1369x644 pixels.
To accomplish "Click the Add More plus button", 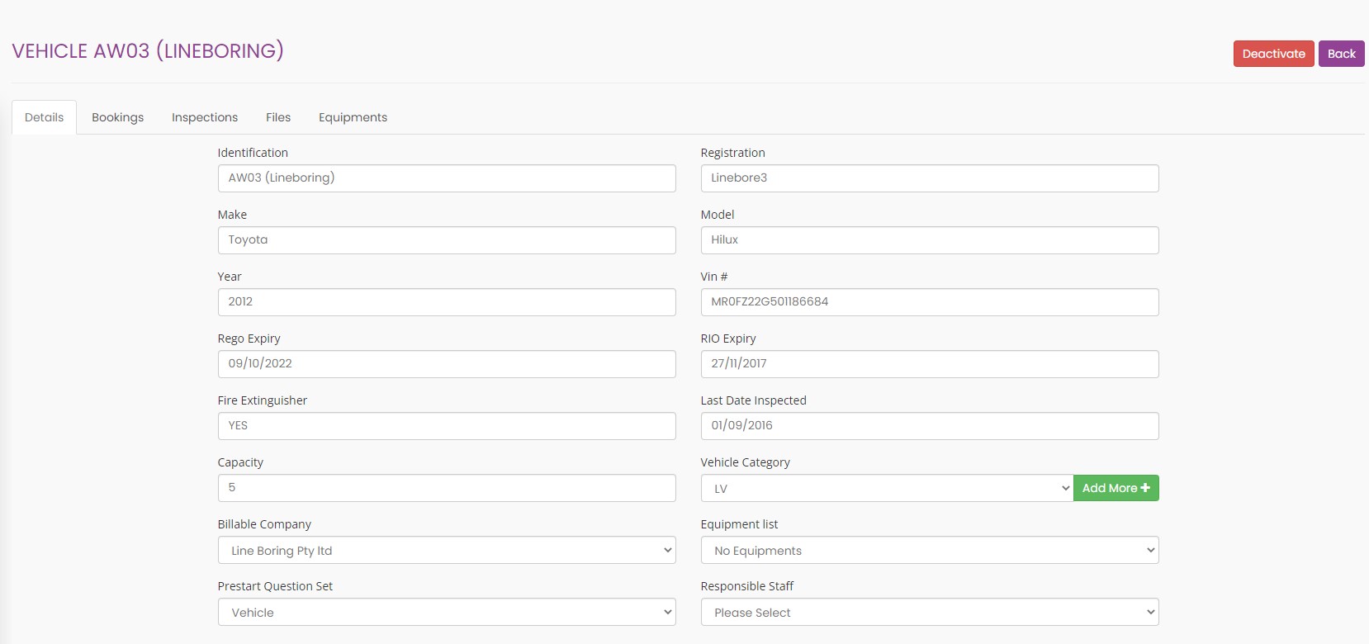I will tap(1116, 488).
